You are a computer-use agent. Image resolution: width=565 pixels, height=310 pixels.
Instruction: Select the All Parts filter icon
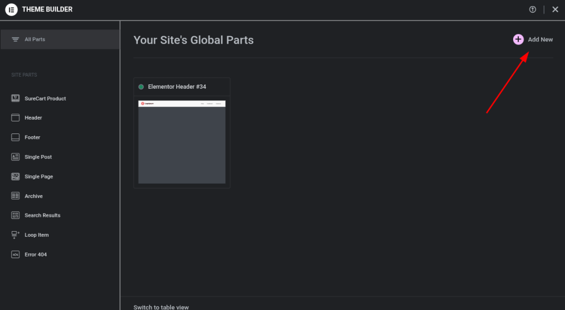tap(15, 40)
